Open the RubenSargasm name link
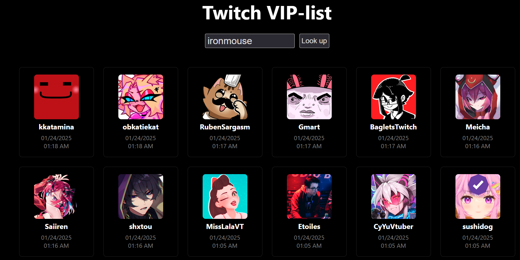This screenshot has height=260, width=520. pos(225,127)
